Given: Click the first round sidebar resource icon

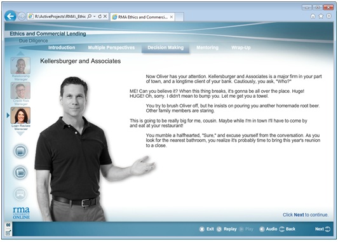Looking at the screenshot, I should tap(20, 151).
